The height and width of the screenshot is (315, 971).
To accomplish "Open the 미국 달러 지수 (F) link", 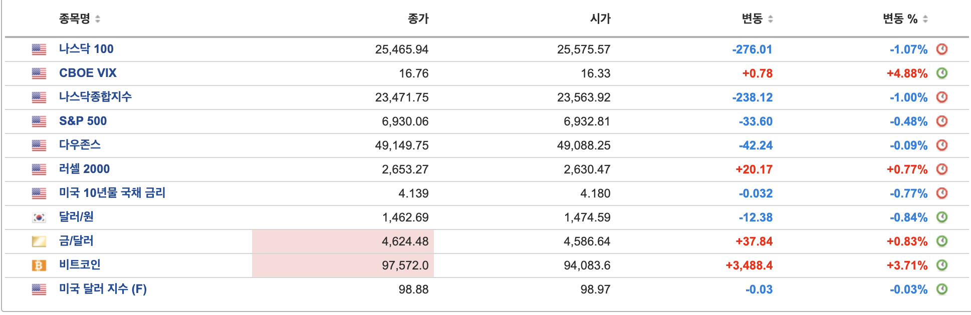I will 103,289.
